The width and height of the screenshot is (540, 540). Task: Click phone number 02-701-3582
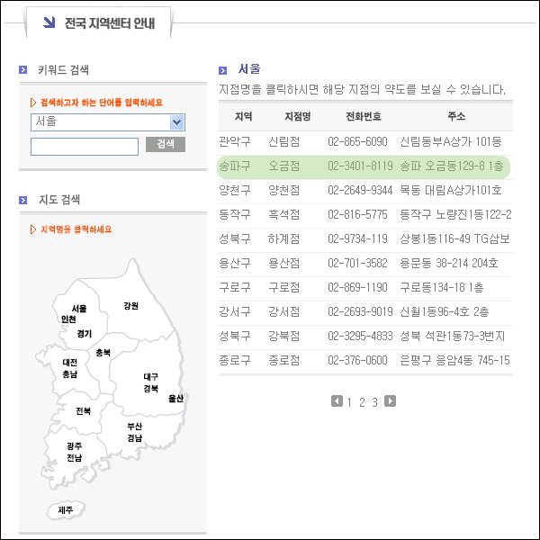357,263
